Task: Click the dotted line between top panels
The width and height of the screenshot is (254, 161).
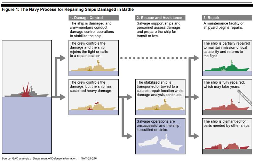Action: click(x=153, y=58)
